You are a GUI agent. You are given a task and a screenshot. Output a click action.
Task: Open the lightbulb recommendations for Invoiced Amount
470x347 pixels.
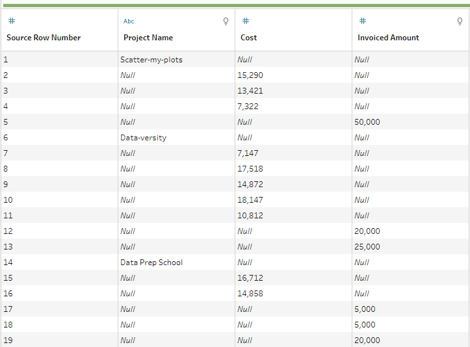point(460,21)
